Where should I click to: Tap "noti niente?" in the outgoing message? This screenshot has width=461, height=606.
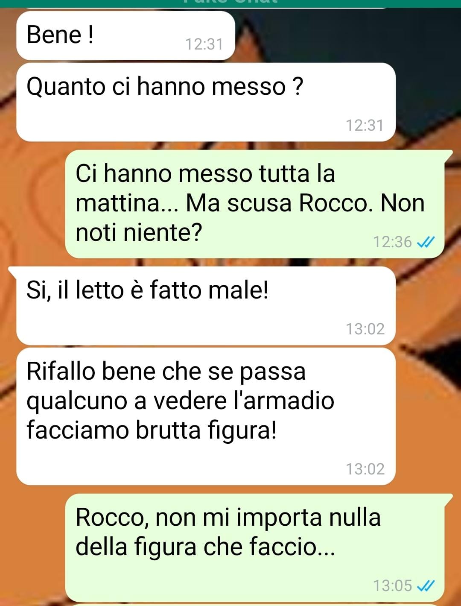coord(138,233)
